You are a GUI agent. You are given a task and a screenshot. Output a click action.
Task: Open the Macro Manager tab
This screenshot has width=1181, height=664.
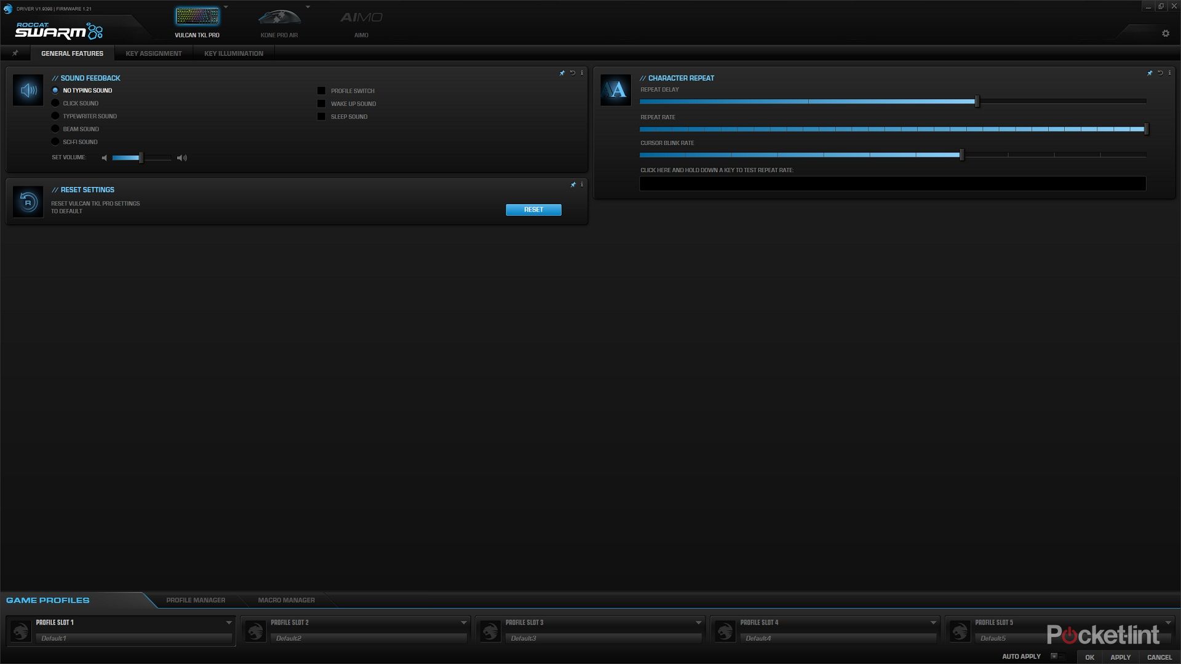point(286,600)
